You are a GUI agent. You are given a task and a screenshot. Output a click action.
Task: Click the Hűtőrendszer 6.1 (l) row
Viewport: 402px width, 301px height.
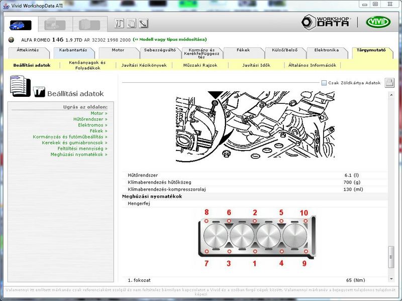pos(255,175)
